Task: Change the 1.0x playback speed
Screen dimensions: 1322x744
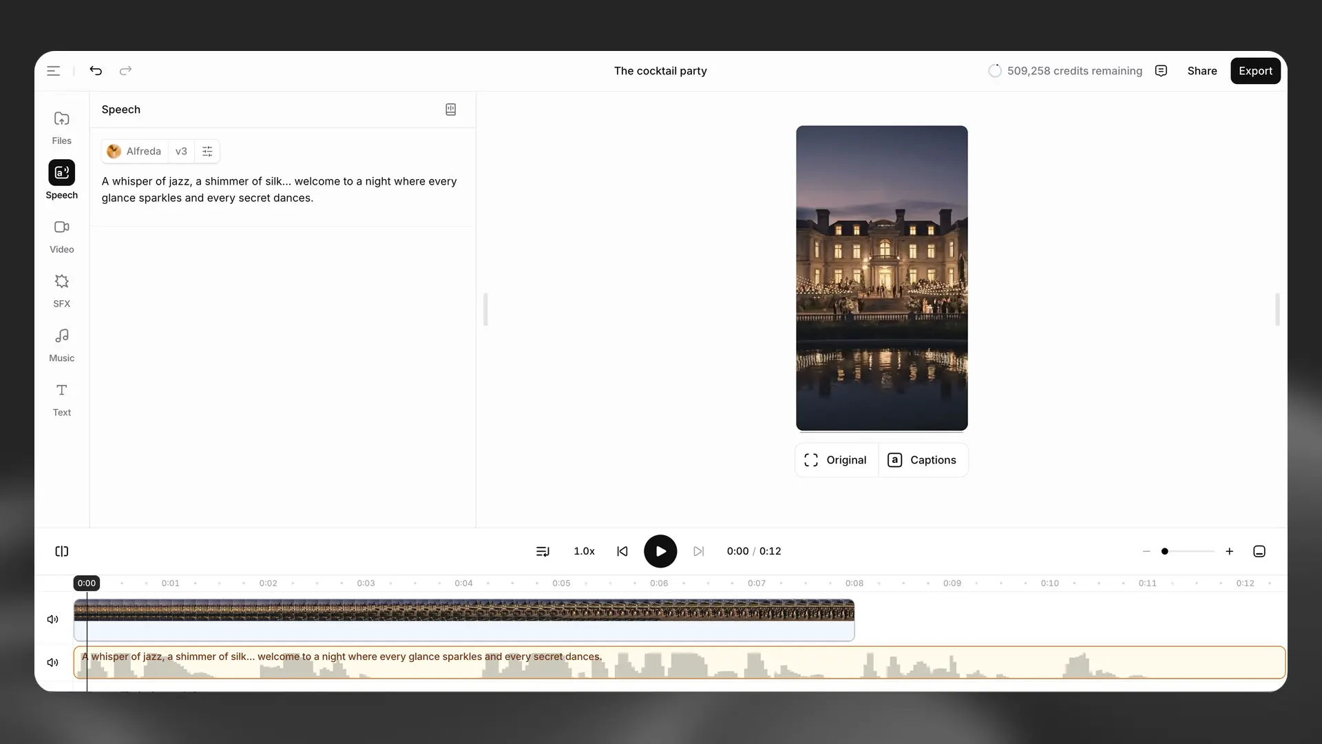Action: tap(584, 551)
